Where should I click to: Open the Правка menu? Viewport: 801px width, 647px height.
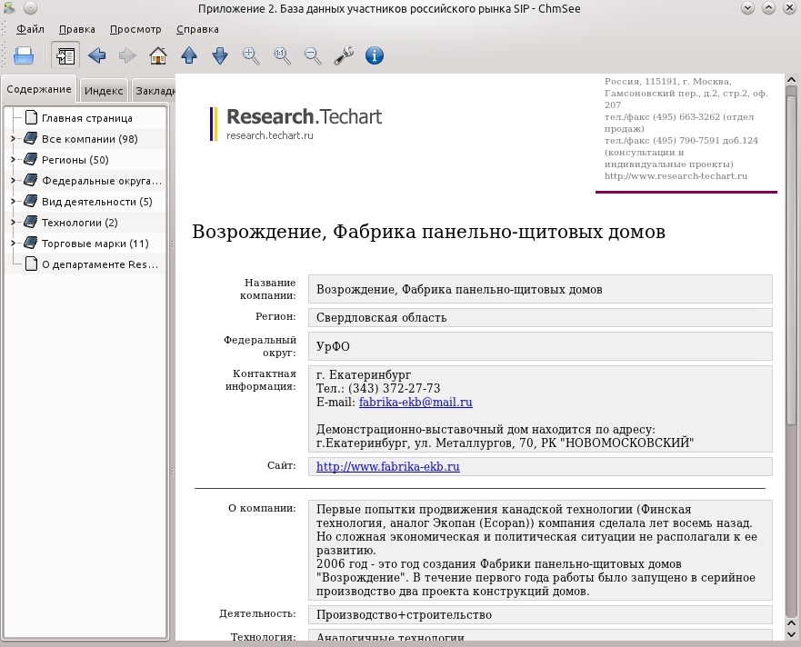tap(76, 29)
